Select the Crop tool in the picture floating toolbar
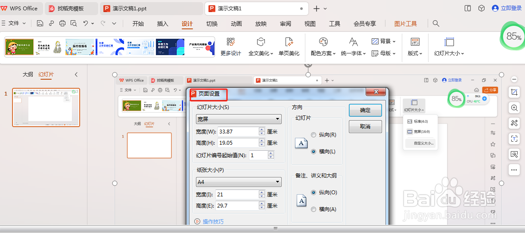This screenshot has height=233, width=525. (x=514, y=92)
